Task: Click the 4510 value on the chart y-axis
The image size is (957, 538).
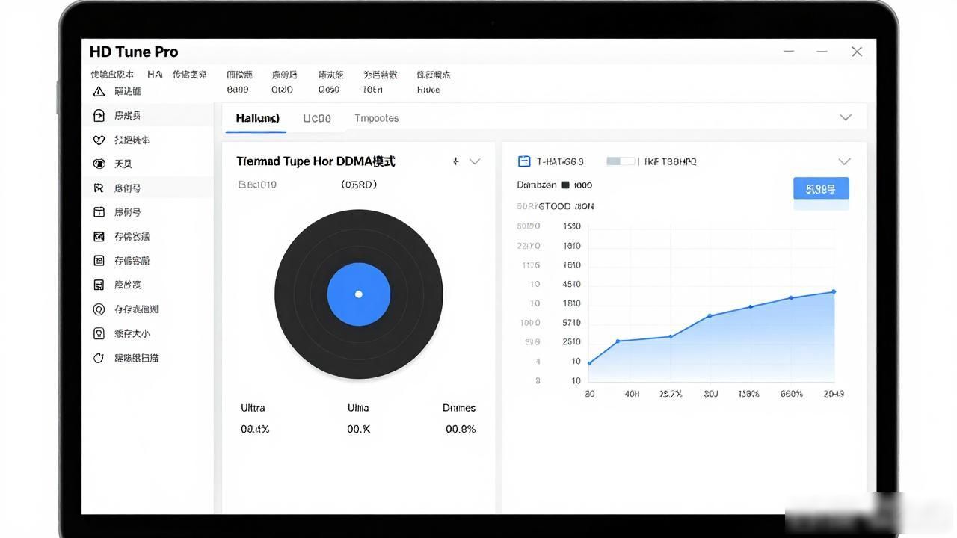Action: pos(571,285)
